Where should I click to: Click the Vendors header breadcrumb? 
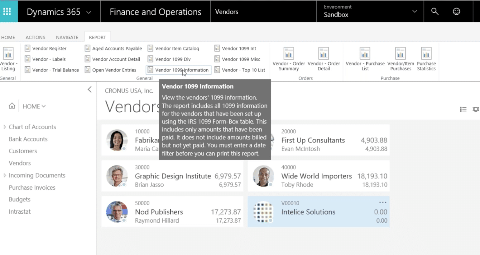coord(227,12)
